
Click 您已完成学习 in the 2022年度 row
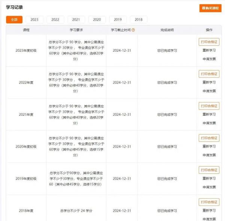167,82
